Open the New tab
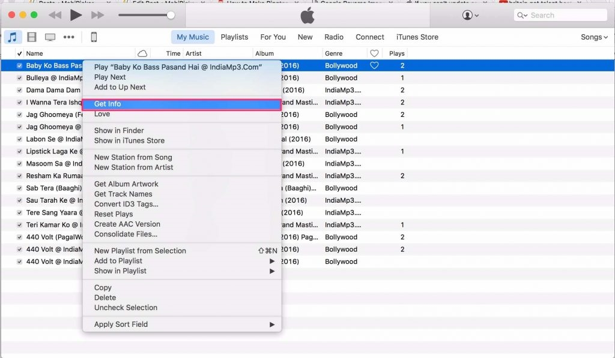Image resolution: width=615 pixels, height=358 pixels. coord(304,37)
